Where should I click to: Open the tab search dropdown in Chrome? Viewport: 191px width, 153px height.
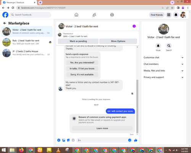[172, 2]
